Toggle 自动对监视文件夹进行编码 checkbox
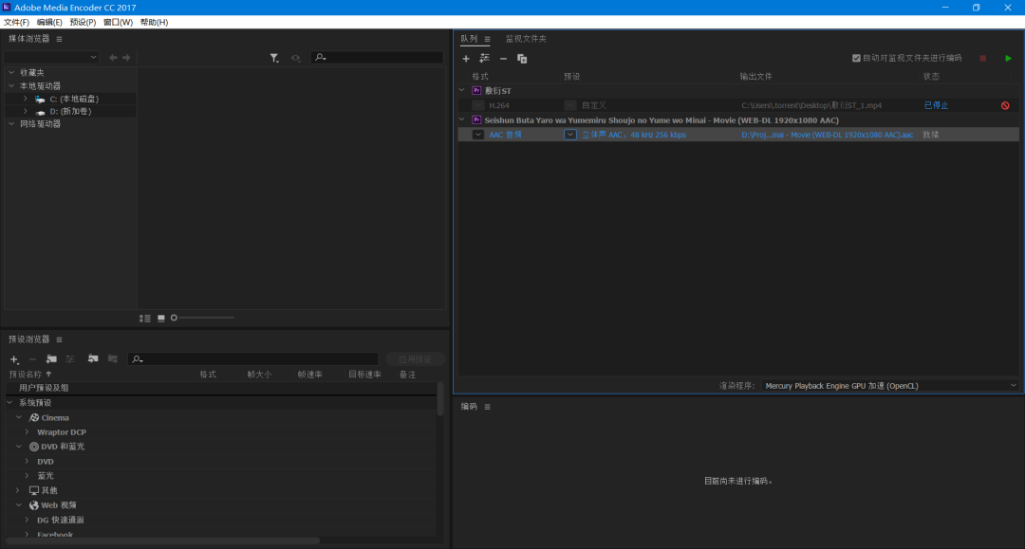Image resolution: width=1025 pixels, height=549 pixels. coord(856,58)
